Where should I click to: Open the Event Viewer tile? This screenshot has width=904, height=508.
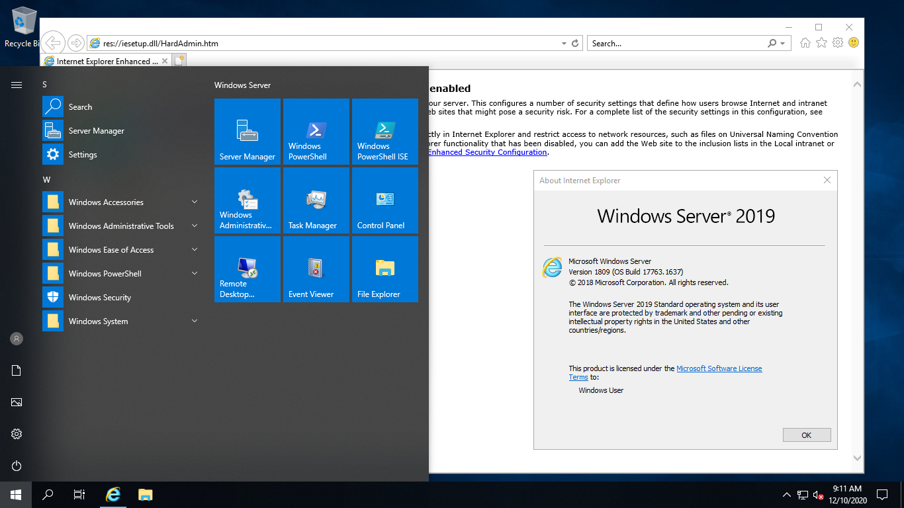316,269
